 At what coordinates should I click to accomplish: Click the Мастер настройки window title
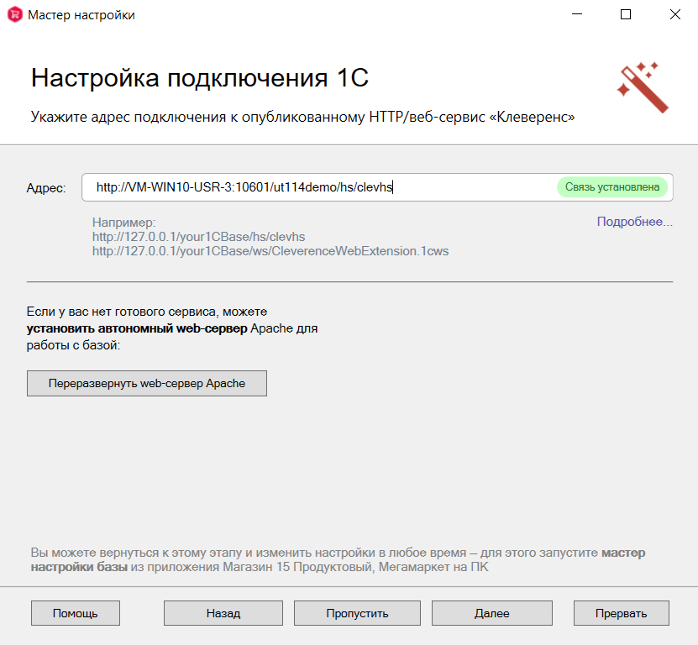76,14
